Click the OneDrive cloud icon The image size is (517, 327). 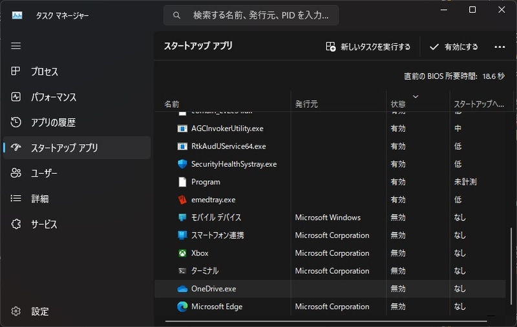coord(182,289)
